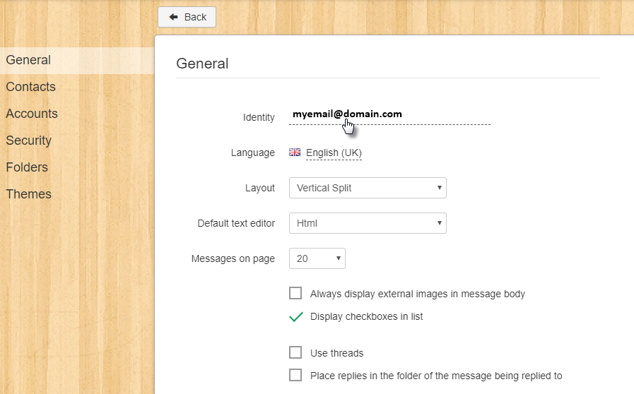Open Contacts settings section
This screenshot has width=634, height=394.
30,86
